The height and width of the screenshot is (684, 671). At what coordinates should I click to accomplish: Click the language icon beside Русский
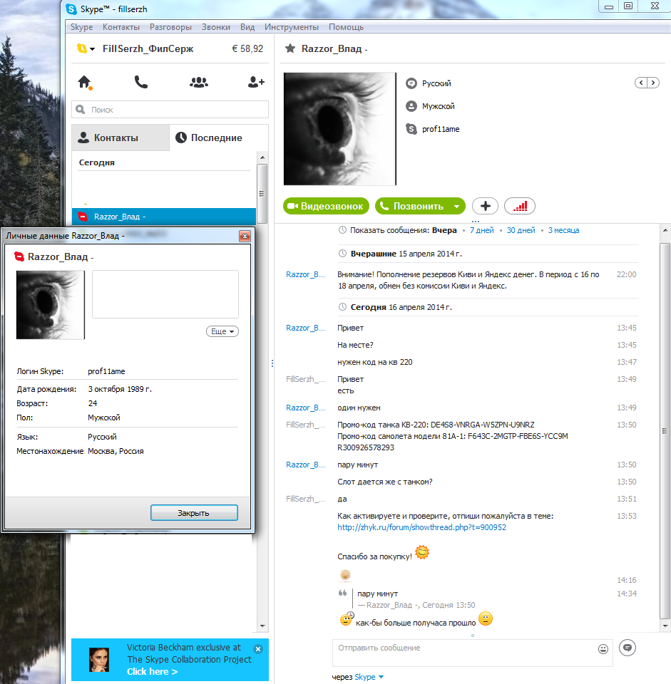411,83
